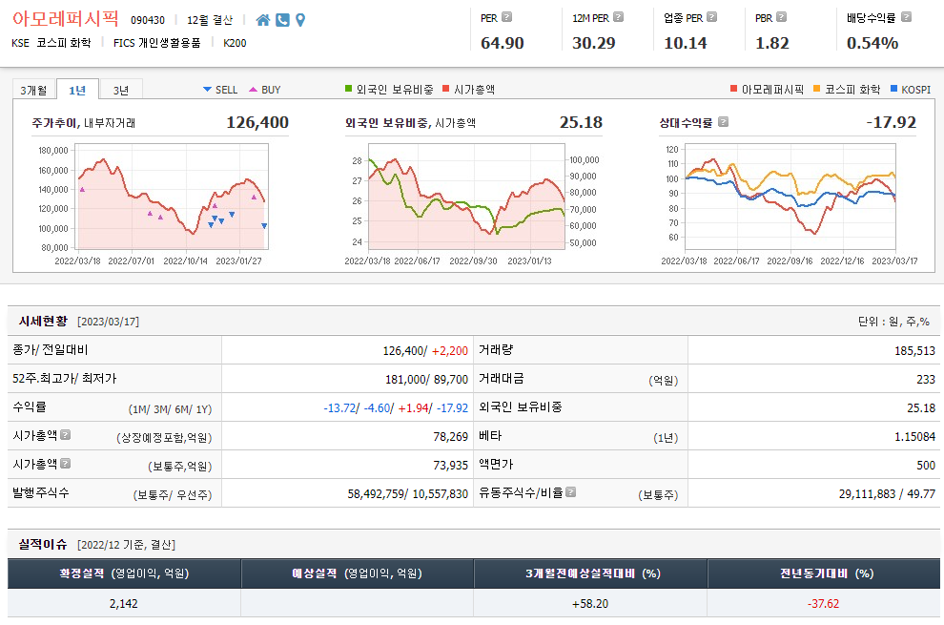Click the 3개월전예상실적대비 column header
Viewport: 944px width, 625px height.
tap(590, 573)
